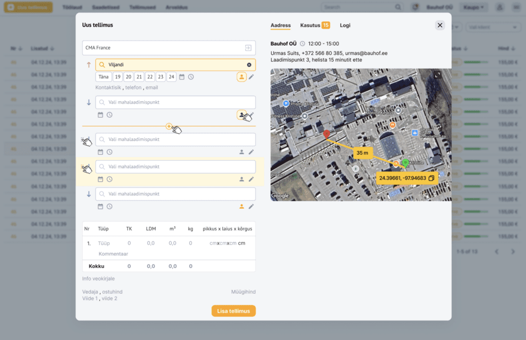Sort the background table by the Lisatud column

(42, 49)
